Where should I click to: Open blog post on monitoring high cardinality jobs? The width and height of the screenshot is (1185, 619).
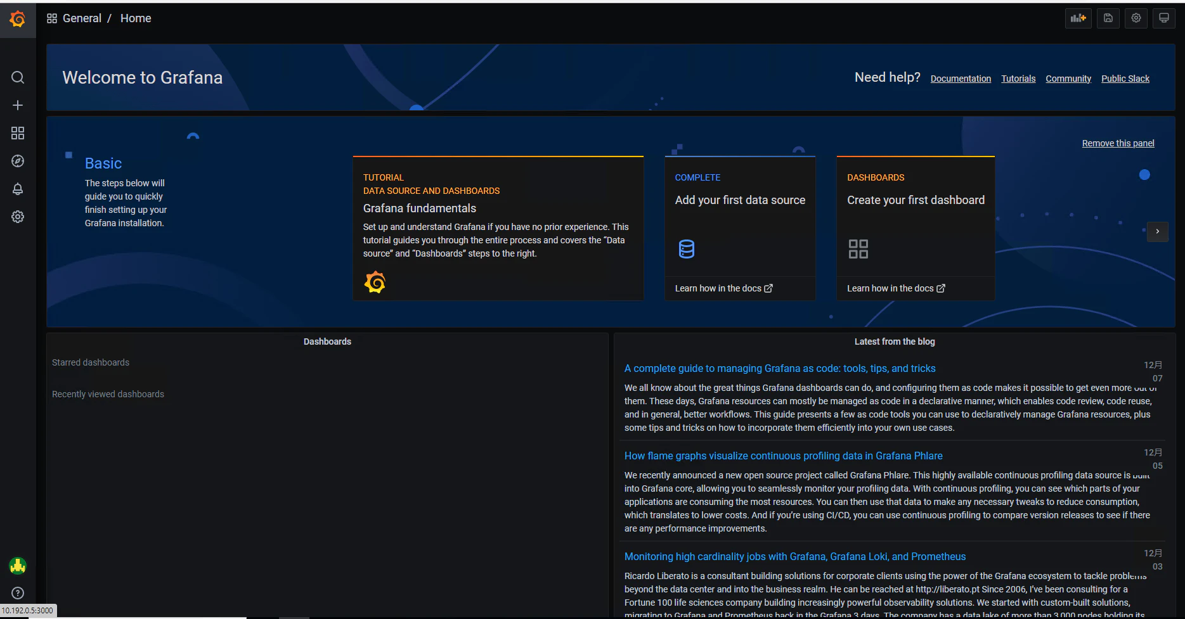[795, 557]
